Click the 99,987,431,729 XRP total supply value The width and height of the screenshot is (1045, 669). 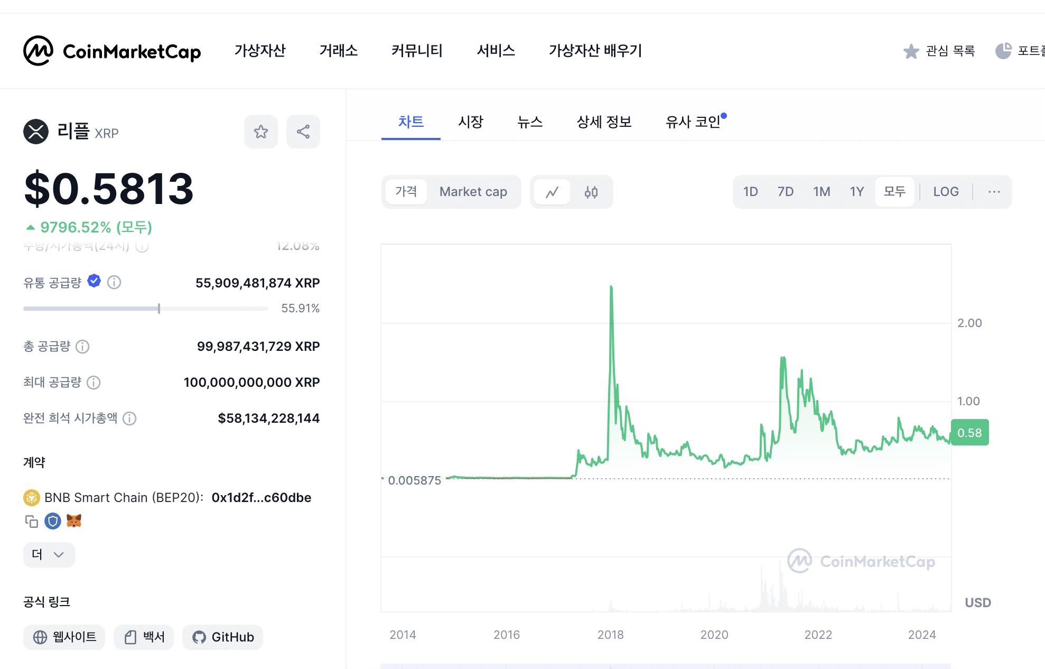pyautogui.click(x=258, y=347)
